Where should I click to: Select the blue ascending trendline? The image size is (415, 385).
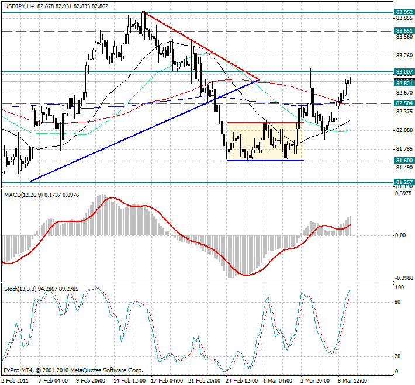coord(144,131)
